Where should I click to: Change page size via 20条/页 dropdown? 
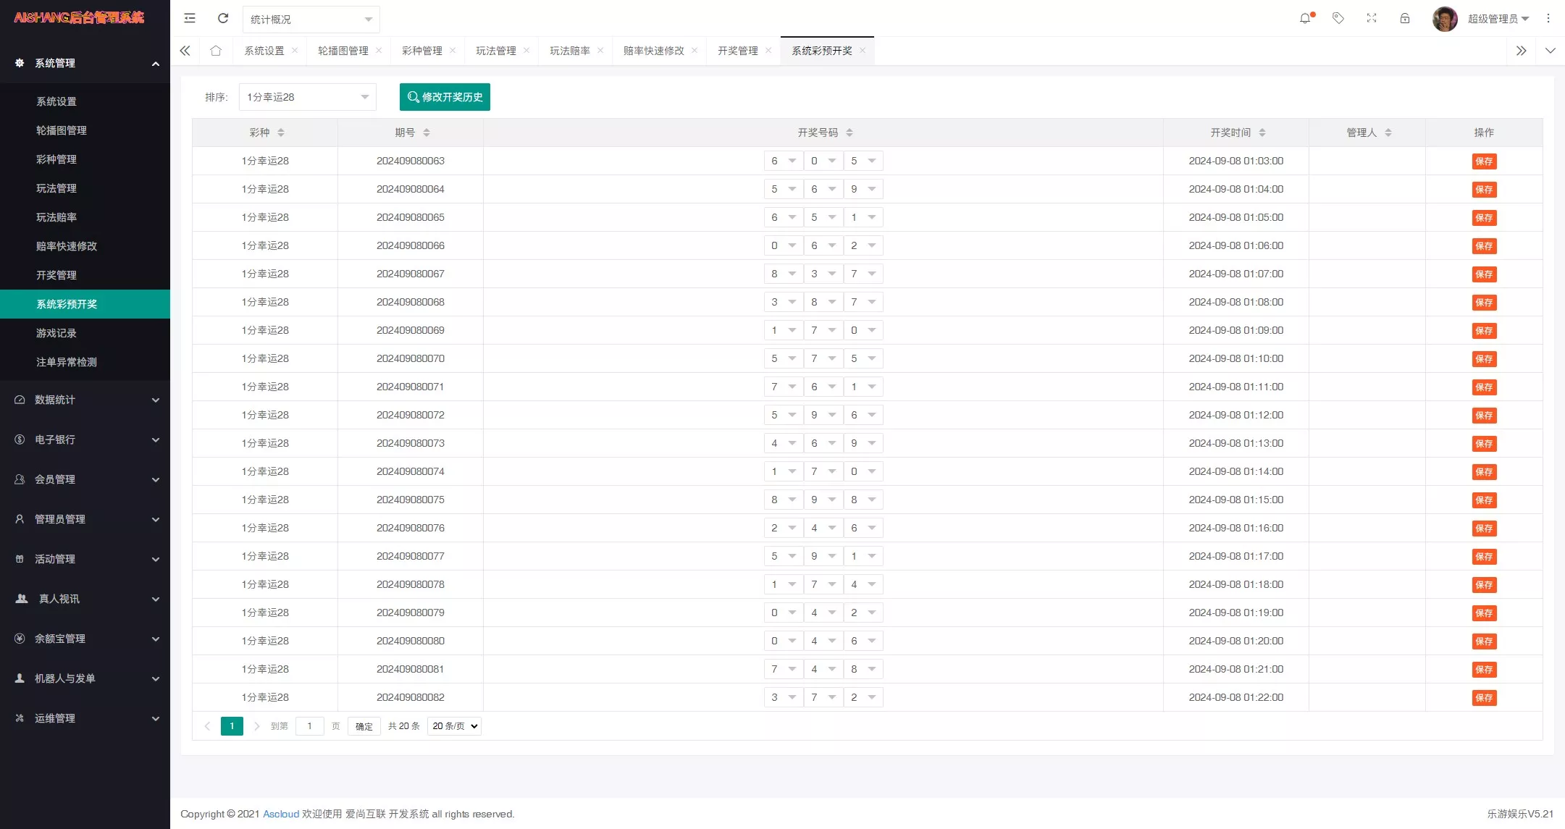(x=453, y=725)
